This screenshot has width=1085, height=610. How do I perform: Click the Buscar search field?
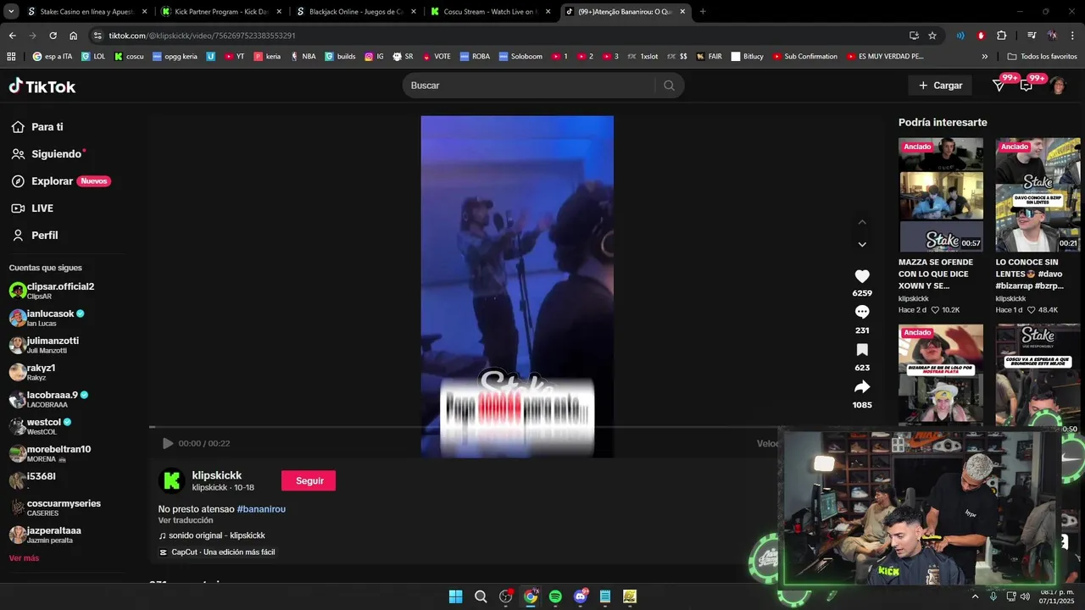click(x=530, y=86)
